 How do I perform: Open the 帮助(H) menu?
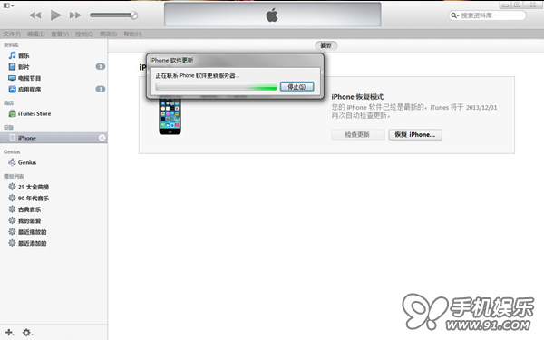(132, 34)
